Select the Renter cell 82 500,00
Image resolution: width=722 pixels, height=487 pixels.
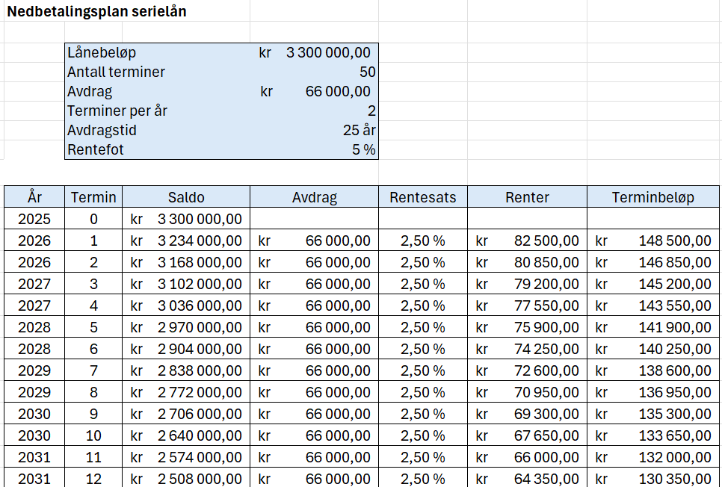[527, 241]
